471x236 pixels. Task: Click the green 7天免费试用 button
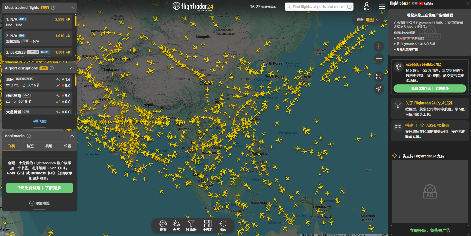(40, 188)
